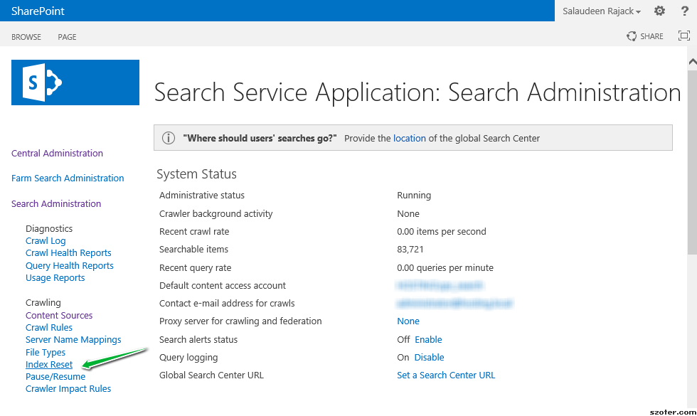Open Index Reset in the sidebar
Screen dimensions: 697x416
(x=48, y=364)
